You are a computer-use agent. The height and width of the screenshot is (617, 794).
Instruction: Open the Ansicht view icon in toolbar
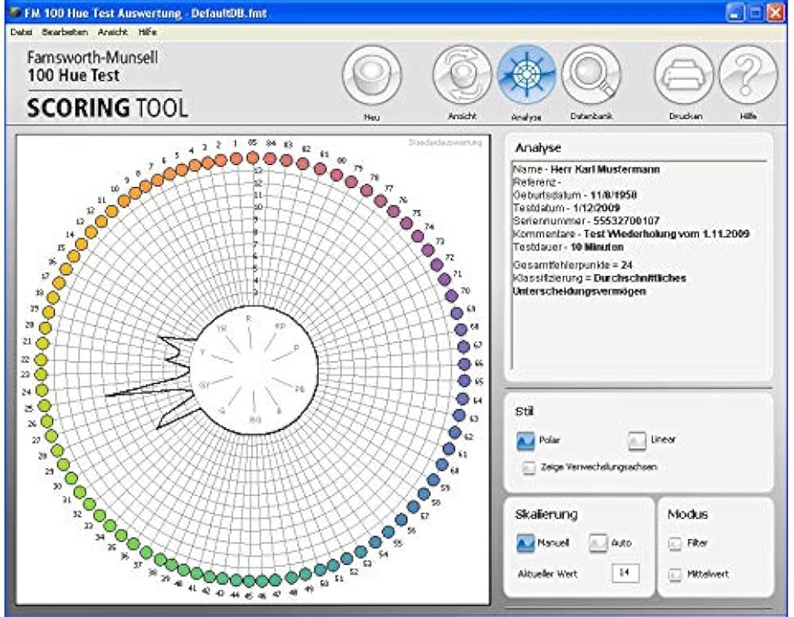tap(461, 77)
